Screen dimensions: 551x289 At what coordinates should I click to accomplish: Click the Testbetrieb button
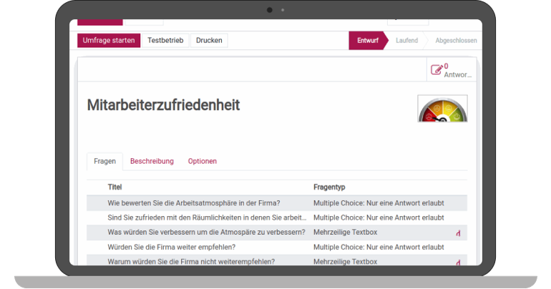click(165, 41)
